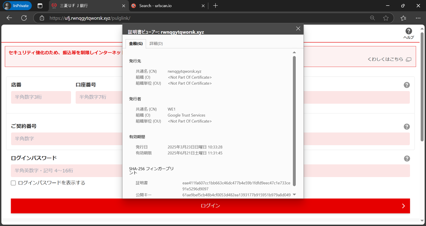Reload the current page

24,18
